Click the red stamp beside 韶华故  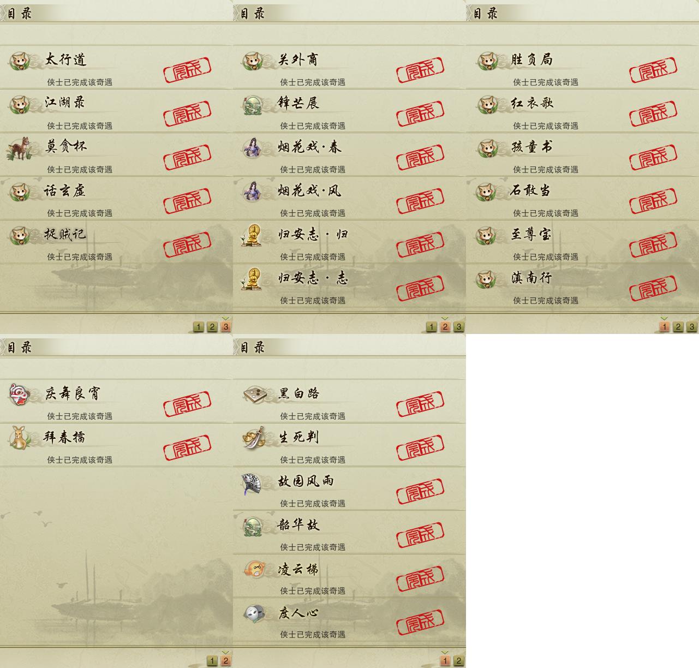(x=420, y=535)
